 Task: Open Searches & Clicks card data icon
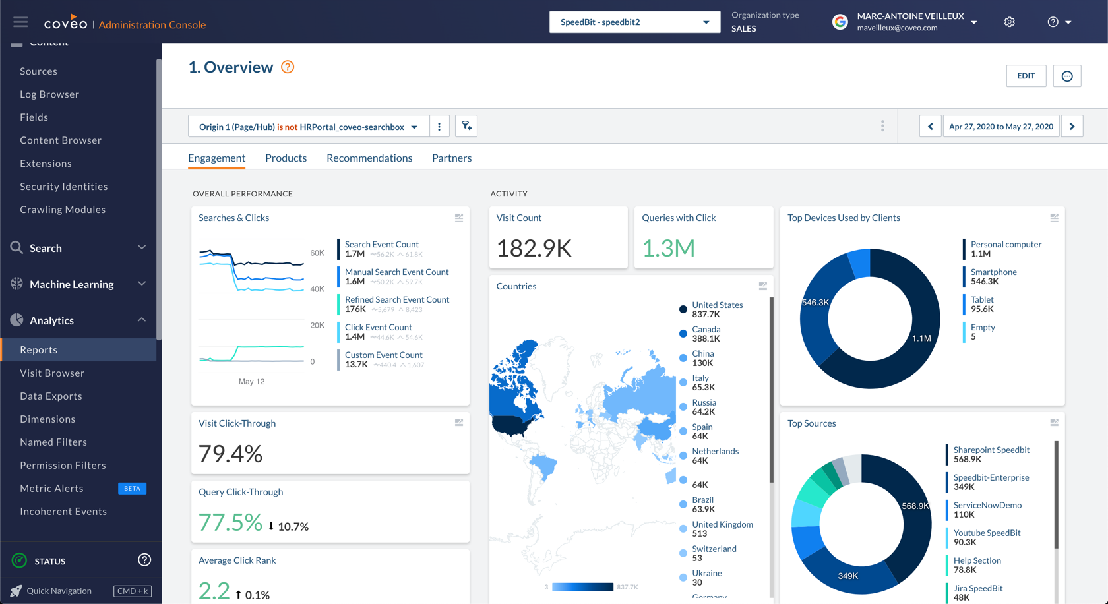pyautogui.click(x=459, y=218)
